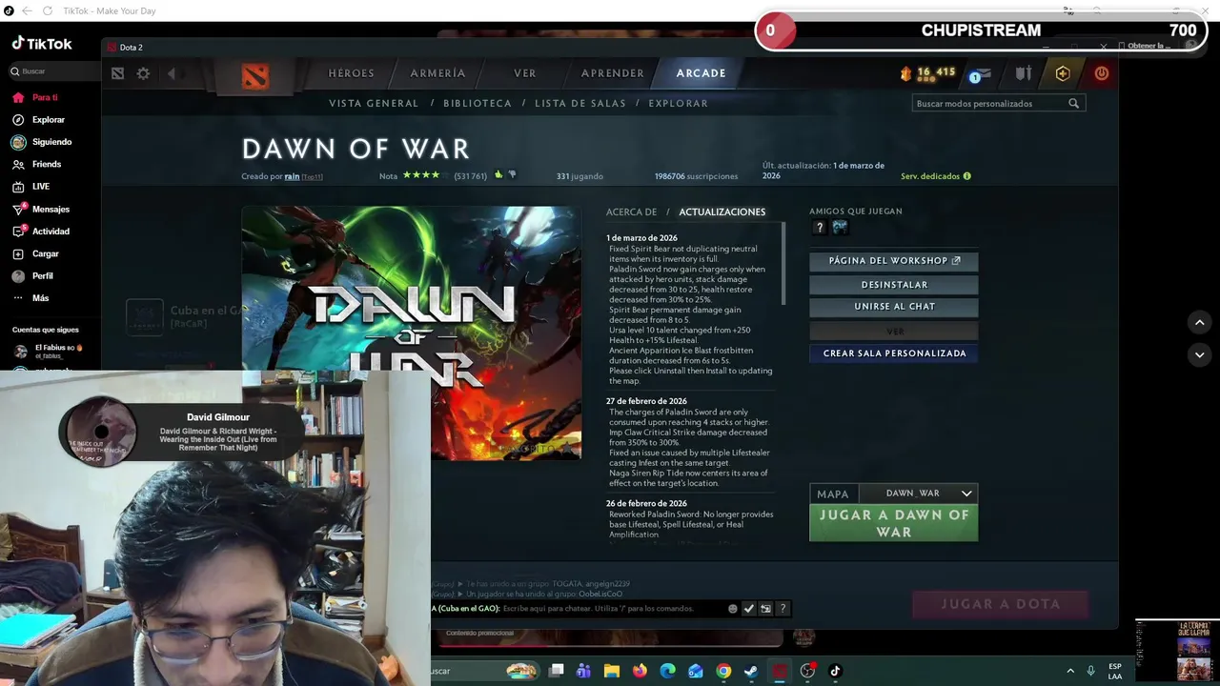1220x686 pixels.
Task: Open TikTok Cargar upload option
Action: coord(35,254)
